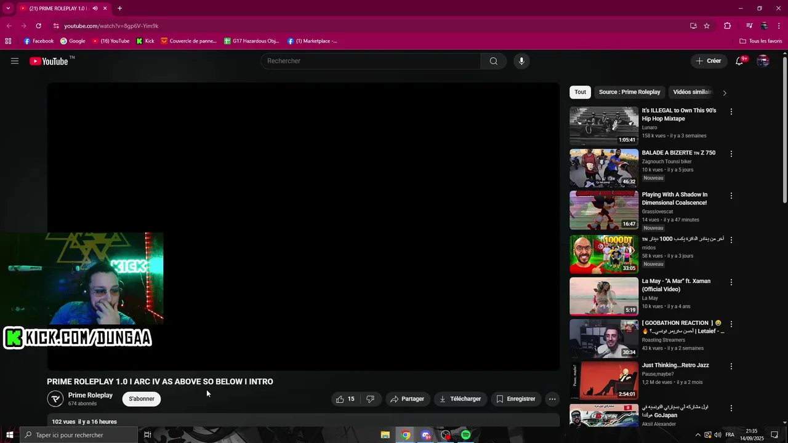Image resolution: width=788 pixels, height=443 pixels.
Task: Open Prime Roleplay channel name link
Action: point(90,395)
